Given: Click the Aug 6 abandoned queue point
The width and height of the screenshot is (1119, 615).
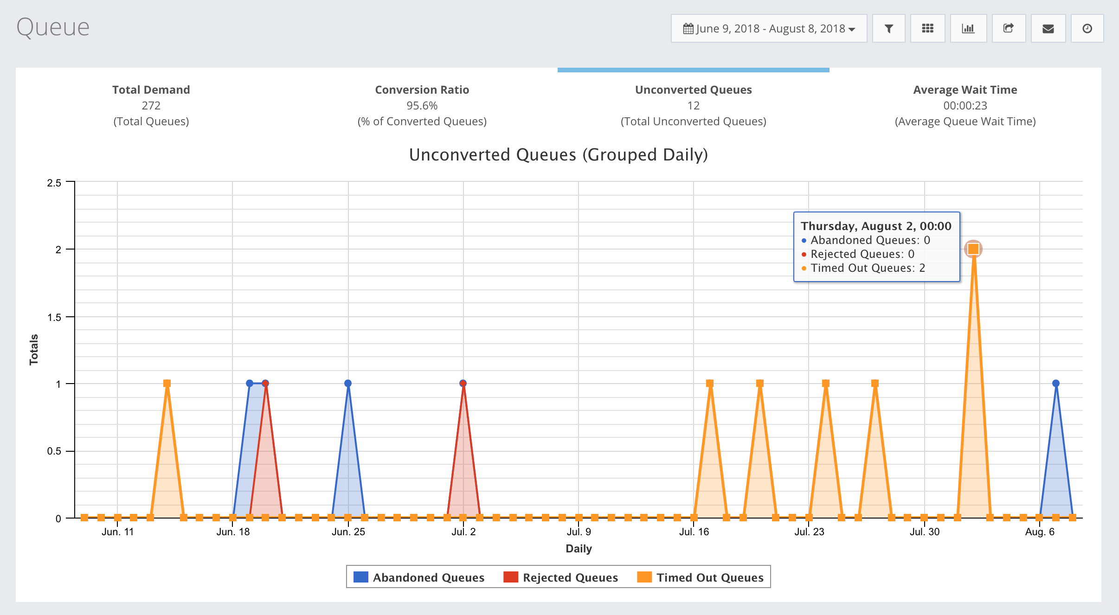Looking at the screenshot, I should click(1056, 384).
